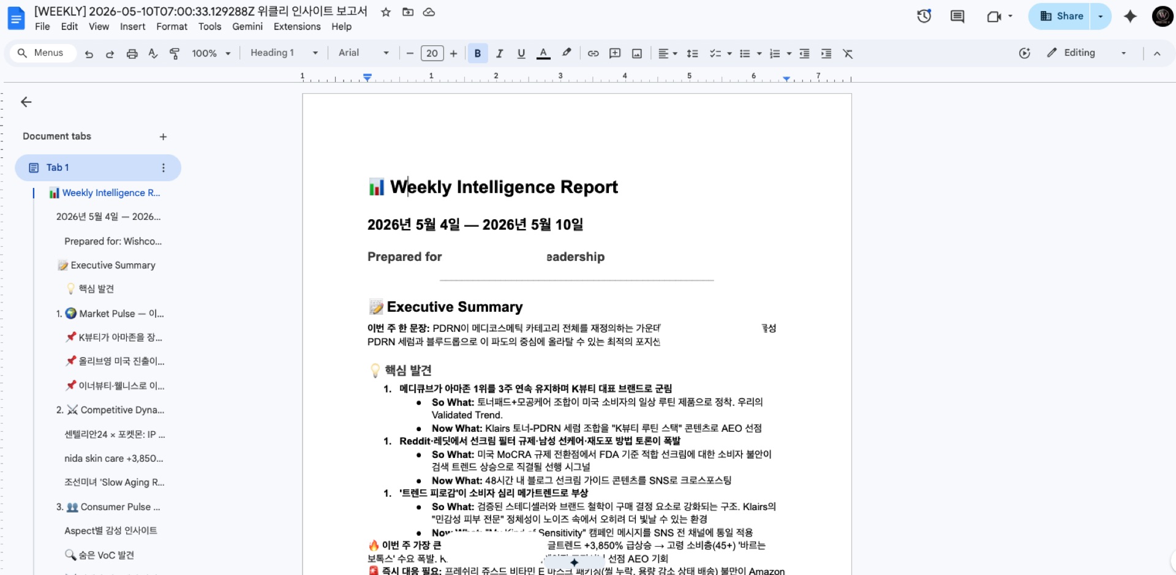Click the Redo icon

[x=110, y=54]
